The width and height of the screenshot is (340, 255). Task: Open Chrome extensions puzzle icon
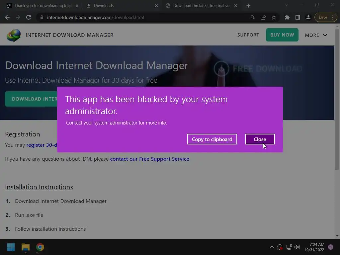pos(287,17)
